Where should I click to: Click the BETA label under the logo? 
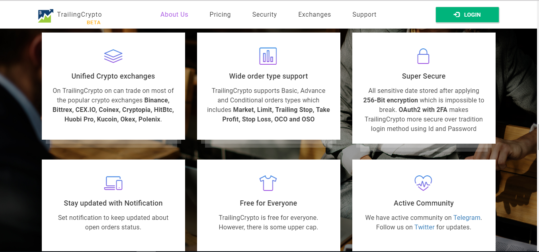[94, 22]
